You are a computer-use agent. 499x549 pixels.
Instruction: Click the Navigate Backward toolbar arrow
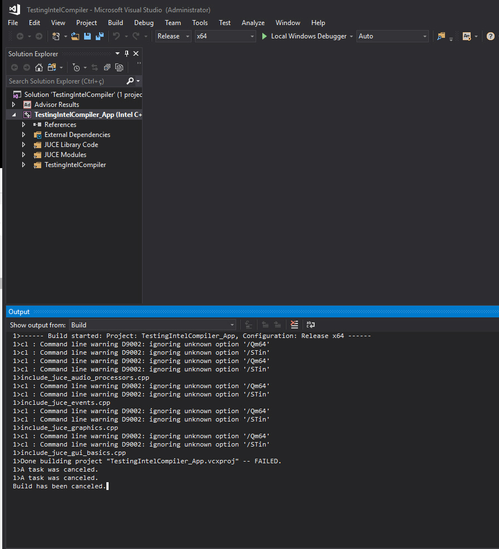(20, 36)
